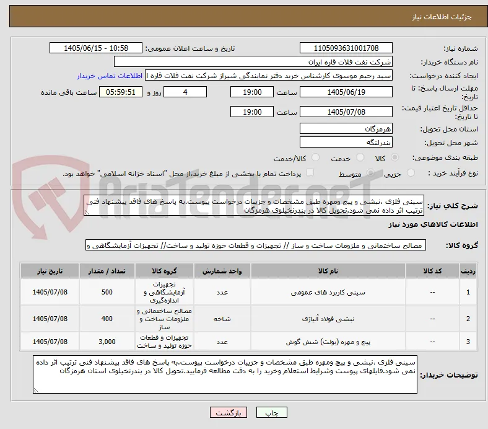Viewport: 488px width, 429px height.
Task: Click the buyer organization name field
Action: [253, 62]
